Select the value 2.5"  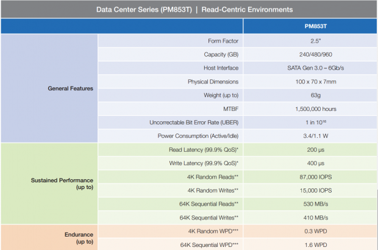click(x=316, y=41)
